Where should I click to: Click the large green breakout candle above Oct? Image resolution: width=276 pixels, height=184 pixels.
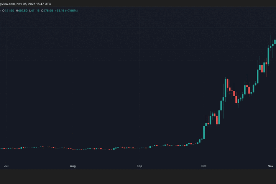[204, 132]
